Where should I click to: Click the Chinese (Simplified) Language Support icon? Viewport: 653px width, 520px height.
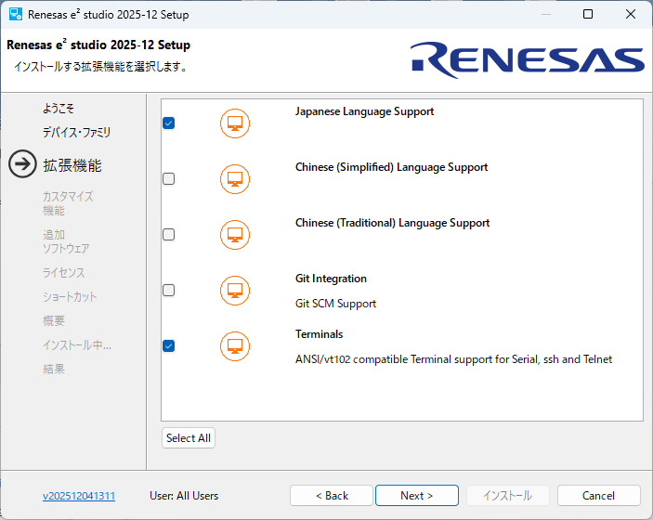point(235,179)
